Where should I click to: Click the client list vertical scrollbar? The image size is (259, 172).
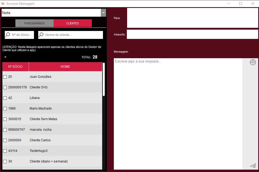coord(104,79)
